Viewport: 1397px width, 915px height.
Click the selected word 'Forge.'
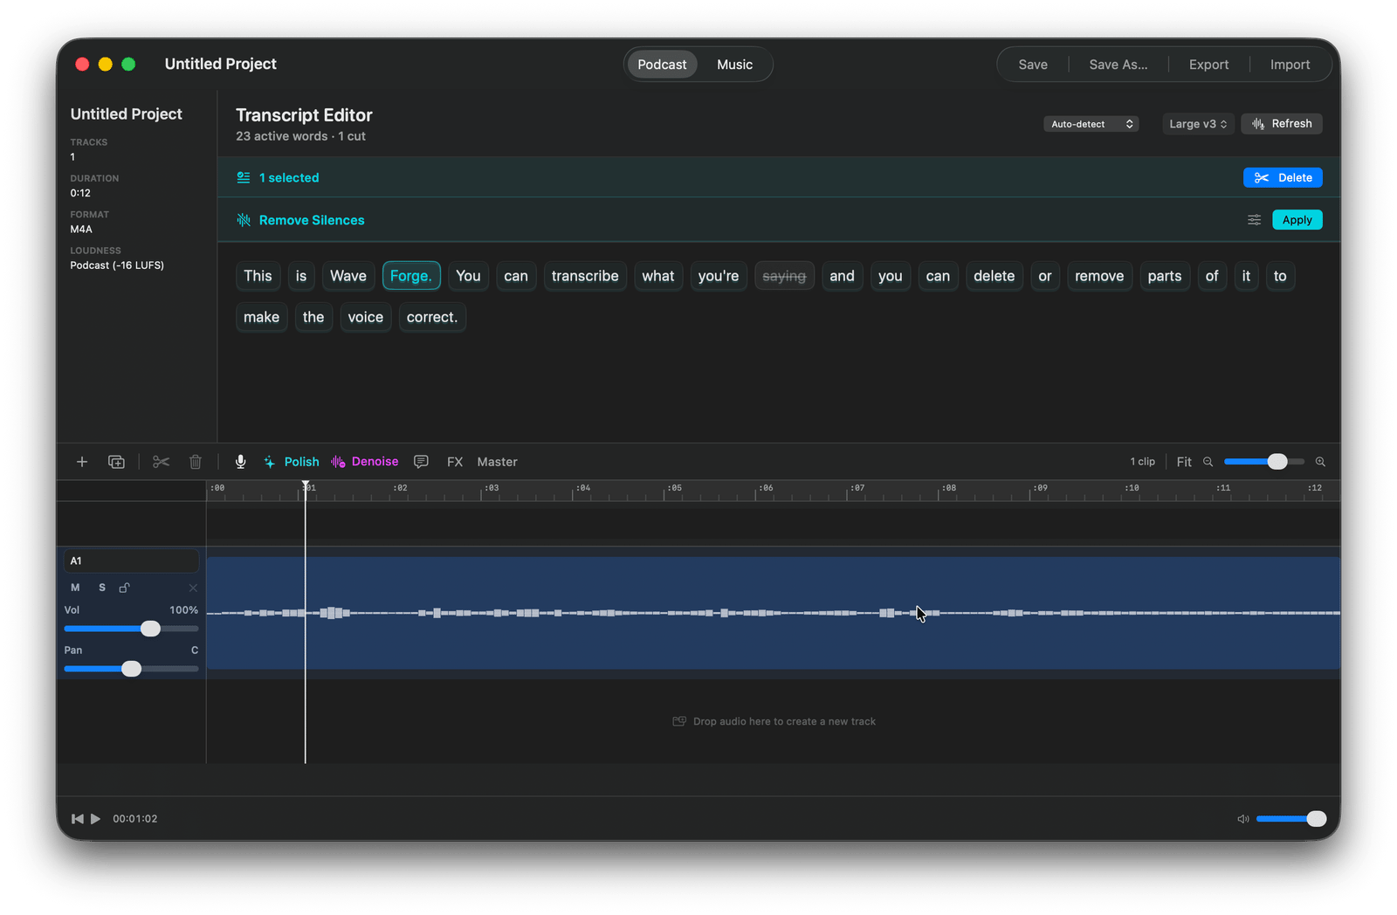411,276
